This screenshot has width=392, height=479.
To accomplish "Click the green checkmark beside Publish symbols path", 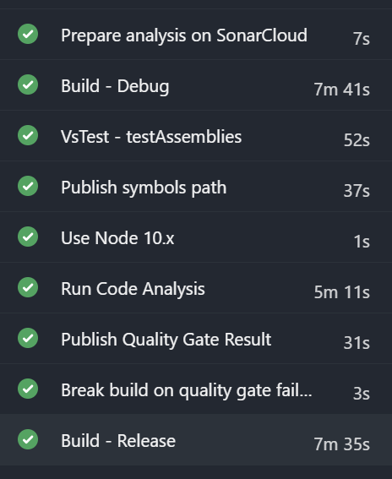I will point(28,186).
